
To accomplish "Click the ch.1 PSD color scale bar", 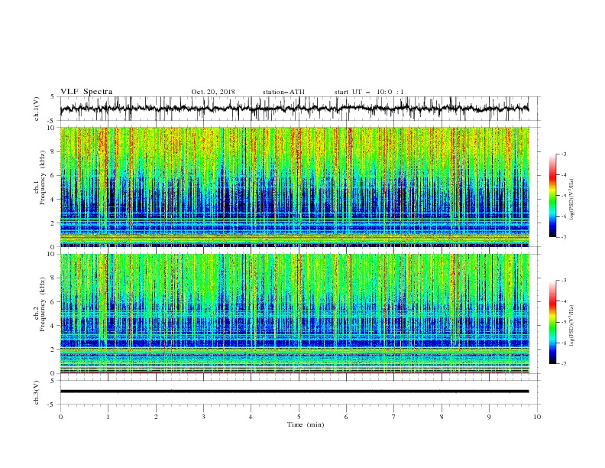I will pyautogui.click(x=553, y=196).
